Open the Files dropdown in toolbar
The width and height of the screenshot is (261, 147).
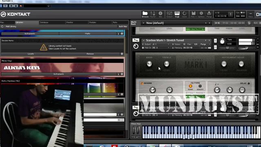(x=193, y=14)
